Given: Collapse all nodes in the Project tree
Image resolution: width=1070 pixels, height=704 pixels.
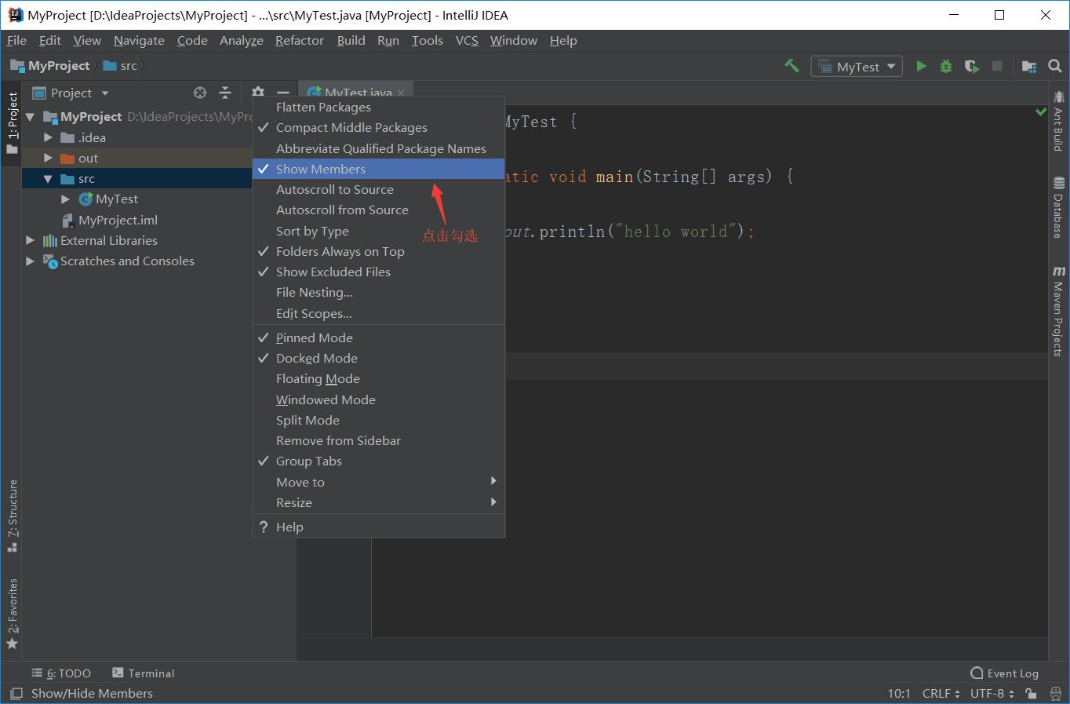Looking at the screenshot, I should (225, 93).
